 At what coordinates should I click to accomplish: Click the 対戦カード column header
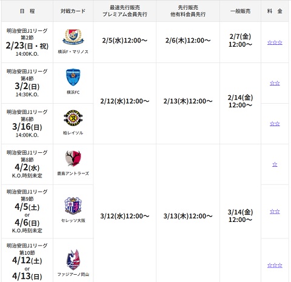(73, 11)
